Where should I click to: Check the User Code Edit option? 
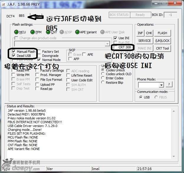click(68, 80)
